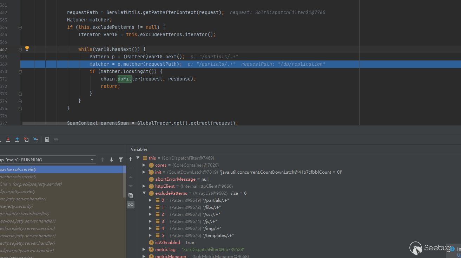Select the Variables panel tab

click(139, 149)
